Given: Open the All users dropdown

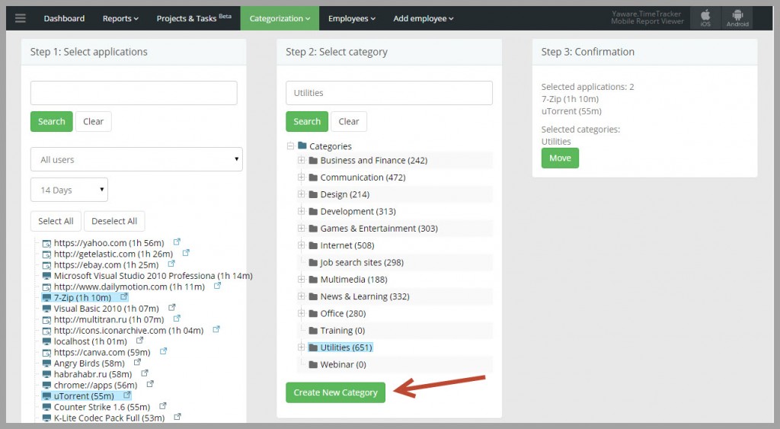Looking at the screenshot, I should pos(136,159).
